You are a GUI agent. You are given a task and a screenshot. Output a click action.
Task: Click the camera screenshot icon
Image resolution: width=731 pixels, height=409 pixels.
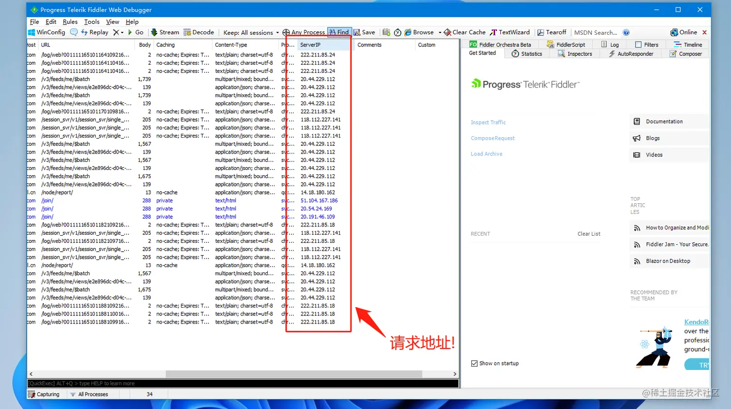[x=386, y=32]
